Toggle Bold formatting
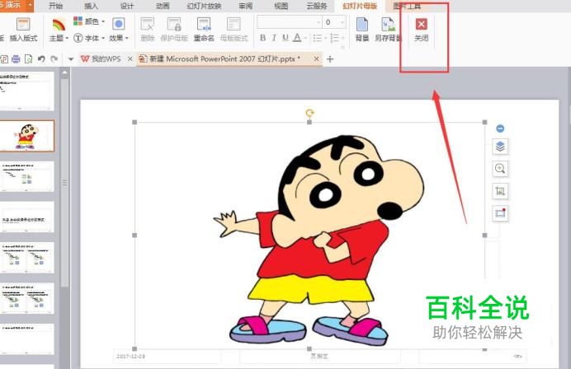The image size is (571, 369). coord(262,37)
